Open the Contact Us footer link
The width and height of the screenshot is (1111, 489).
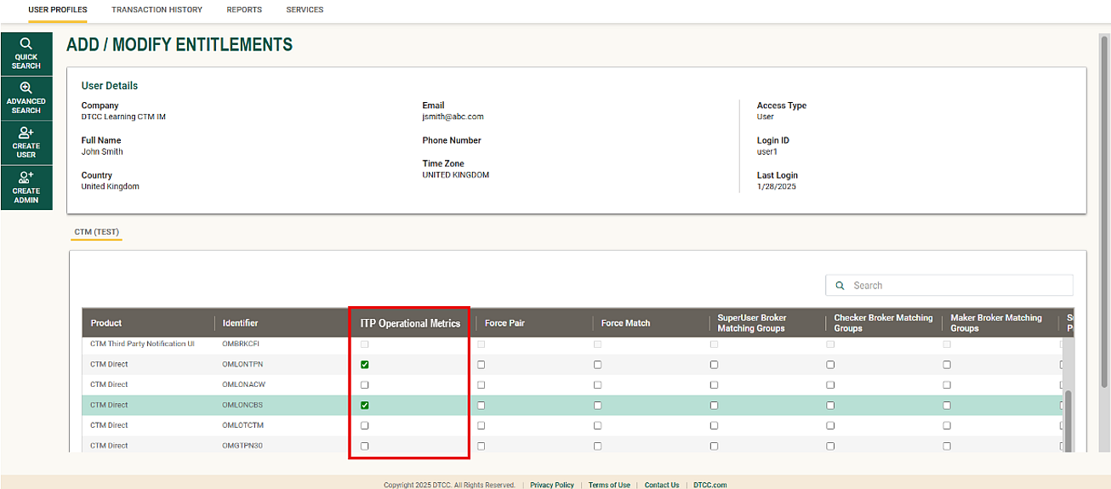coord(661,485)
